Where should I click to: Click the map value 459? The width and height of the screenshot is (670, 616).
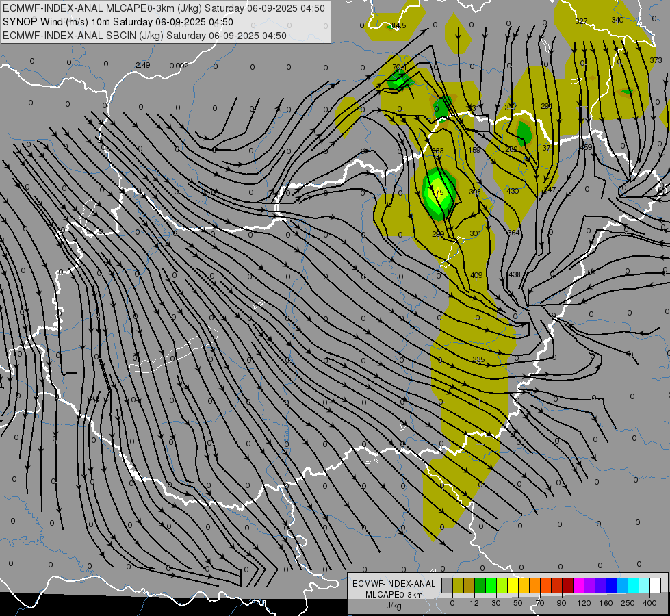(586, 147)
